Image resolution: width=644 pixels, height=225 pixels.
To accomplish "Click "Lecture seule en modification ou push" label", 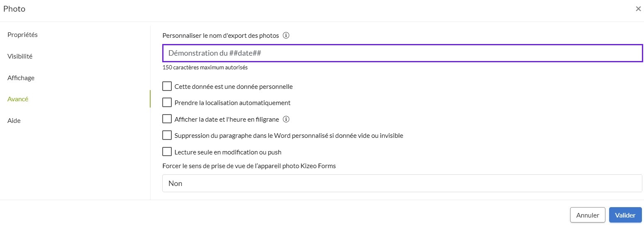I will 228,152.
